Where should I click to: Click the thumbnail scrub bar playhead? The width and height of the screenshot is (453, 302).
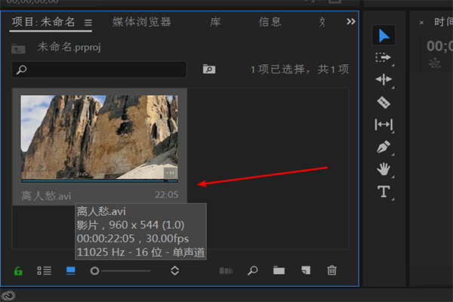click(166, 181)
